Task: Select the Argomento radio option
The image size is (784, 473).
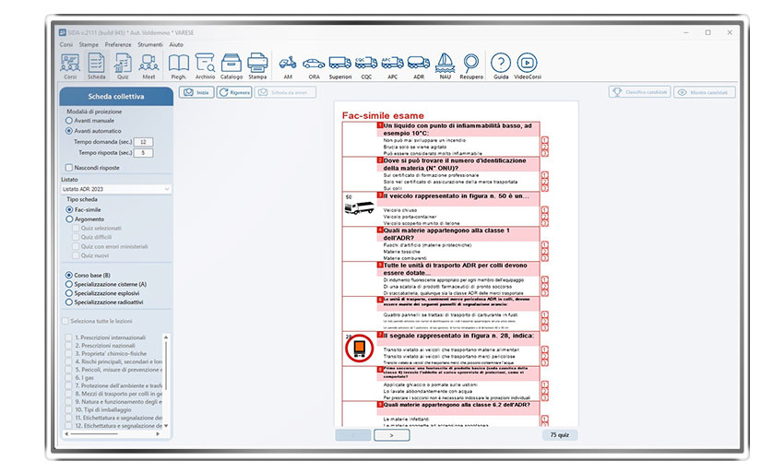Action: (x=69, y=219)
